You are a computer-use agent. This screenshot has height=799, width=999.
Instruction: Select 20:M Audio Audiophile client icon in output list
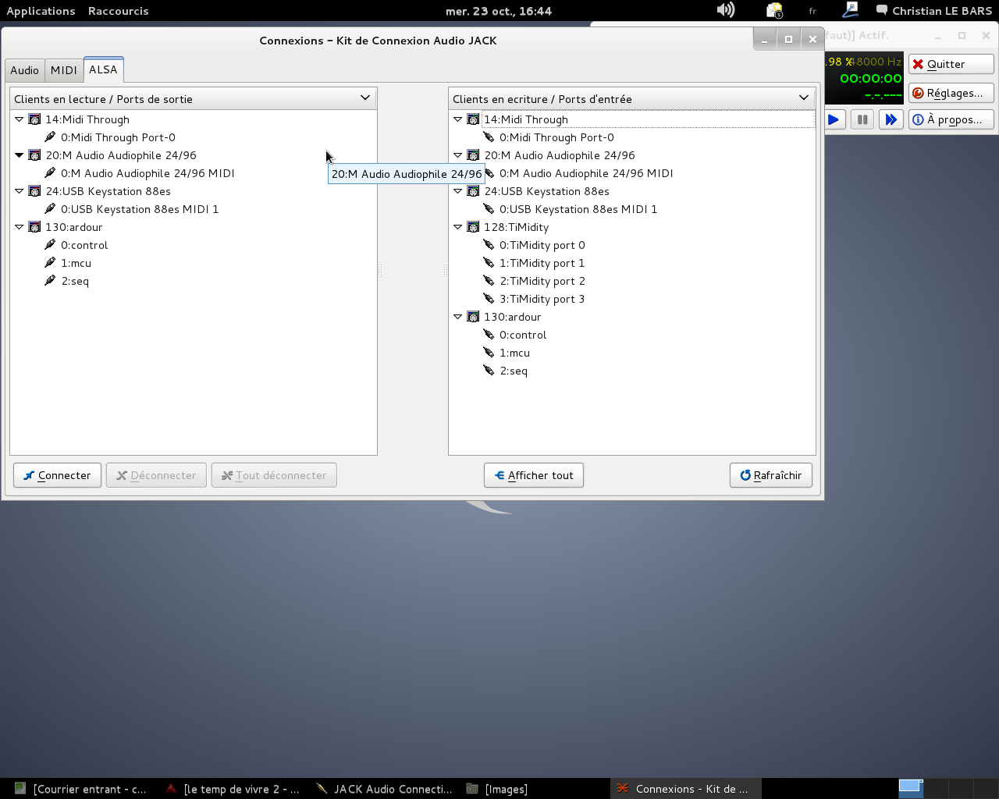click(34, 155)
